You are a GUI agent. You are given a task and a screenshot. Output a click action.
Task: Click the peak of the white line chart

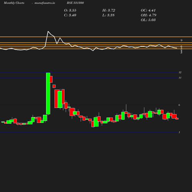tap(48, 31)
